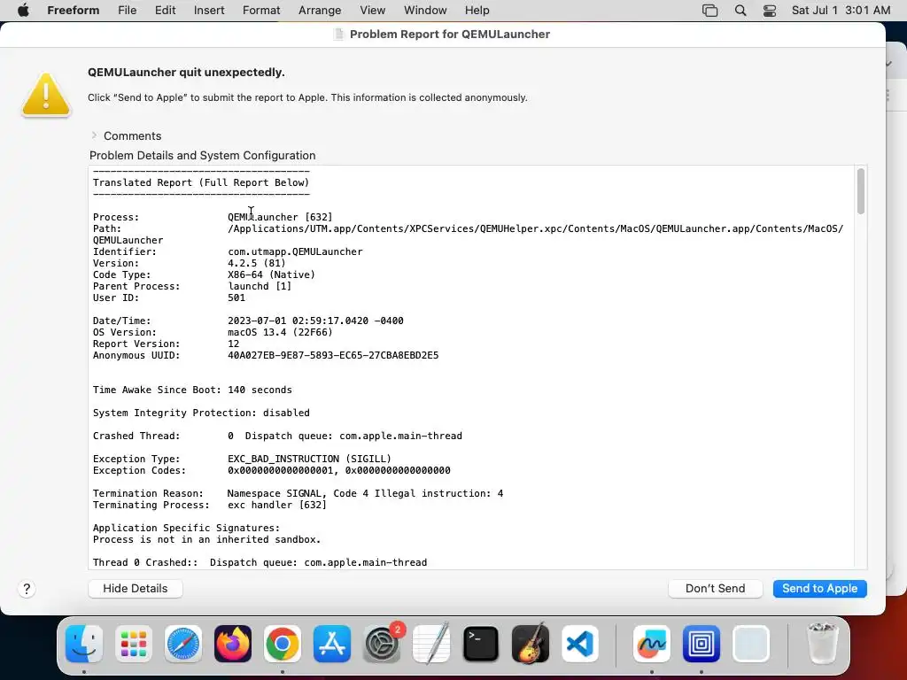Click the 'QEMULauncher quit unexpectedly.' heading
The width and height of the screenshot is (907, 680).
pyautogui.click(x=186, y=73)
